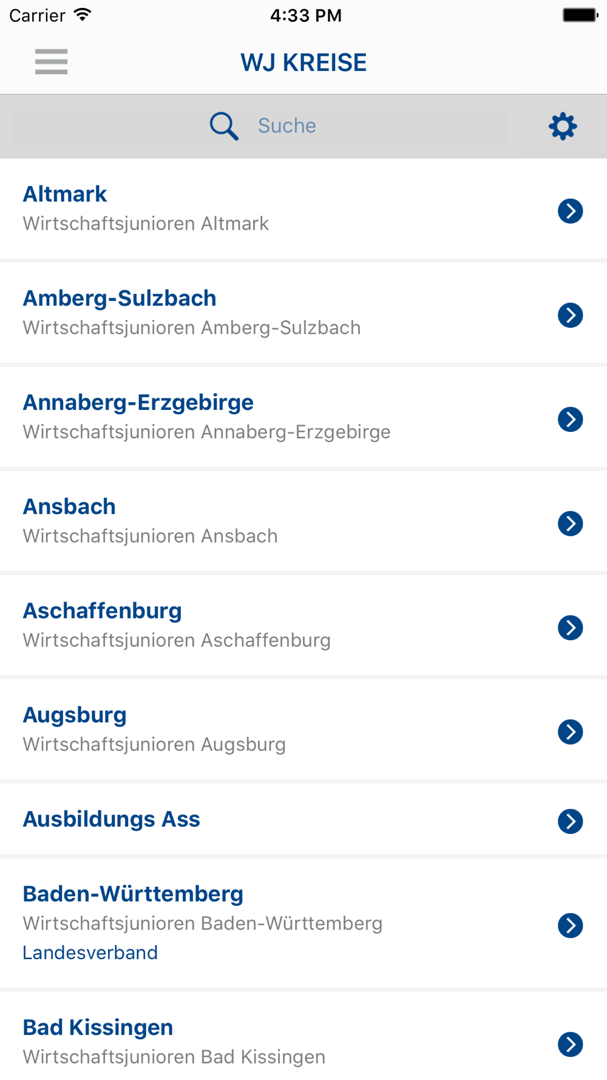
Task: Tap the Aschaffenburg arrow icon
Action: coord(571,627)
